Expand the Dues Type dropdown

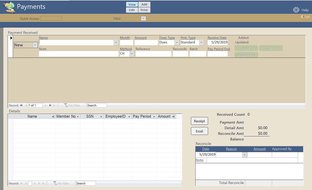[x=177, y=43]
